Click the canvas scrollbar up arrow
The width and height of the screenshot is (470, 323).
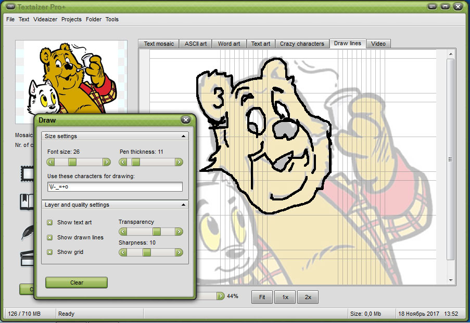pyautogui.click(x=451, y=54)
